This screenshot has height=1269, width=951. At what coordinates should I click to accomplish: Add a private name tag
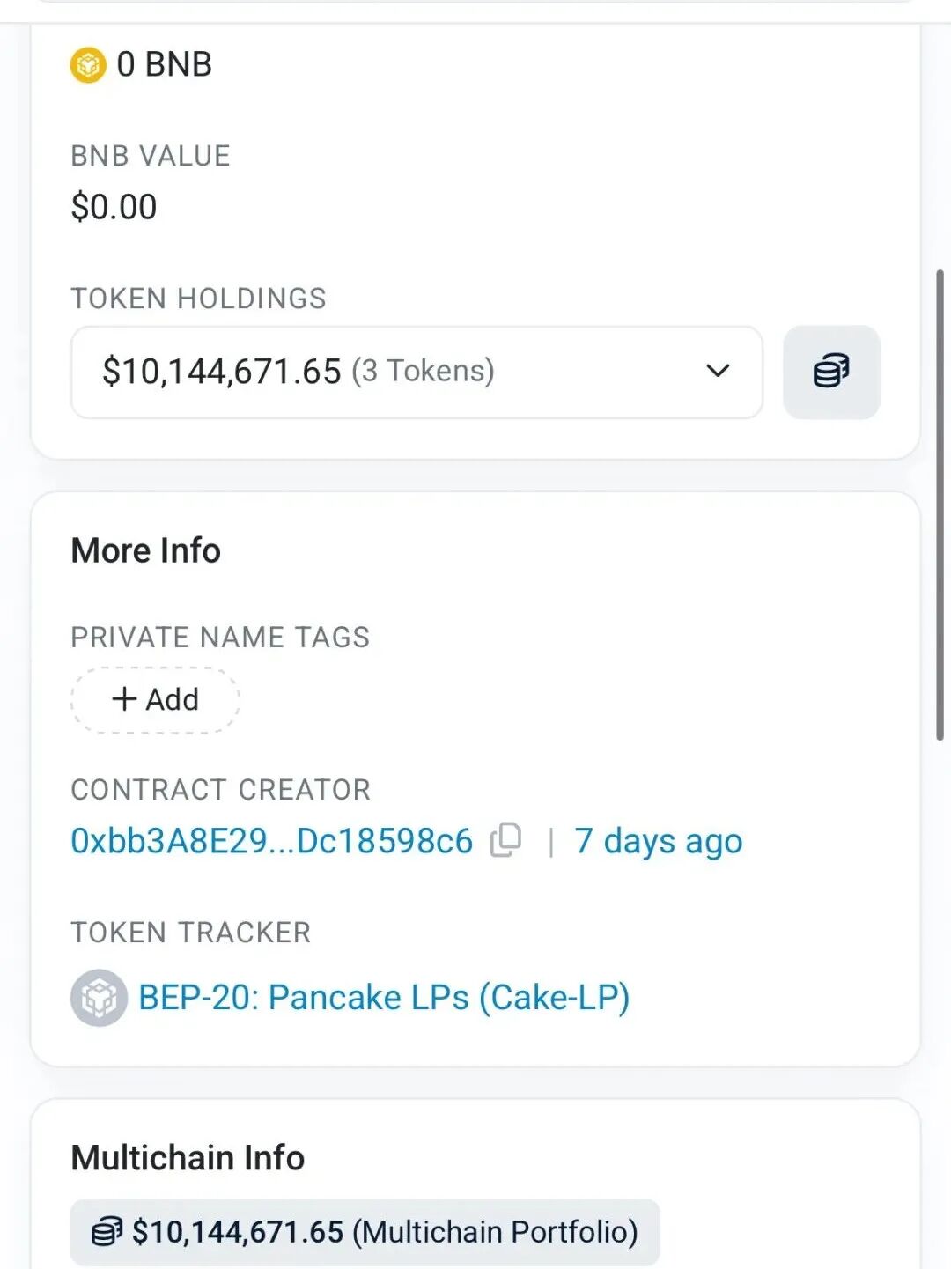pos(154,699)
